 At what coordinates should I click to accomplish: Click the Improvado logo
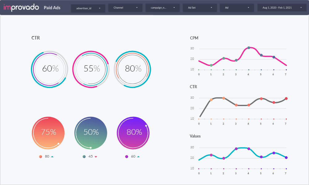tap(21, 7)
